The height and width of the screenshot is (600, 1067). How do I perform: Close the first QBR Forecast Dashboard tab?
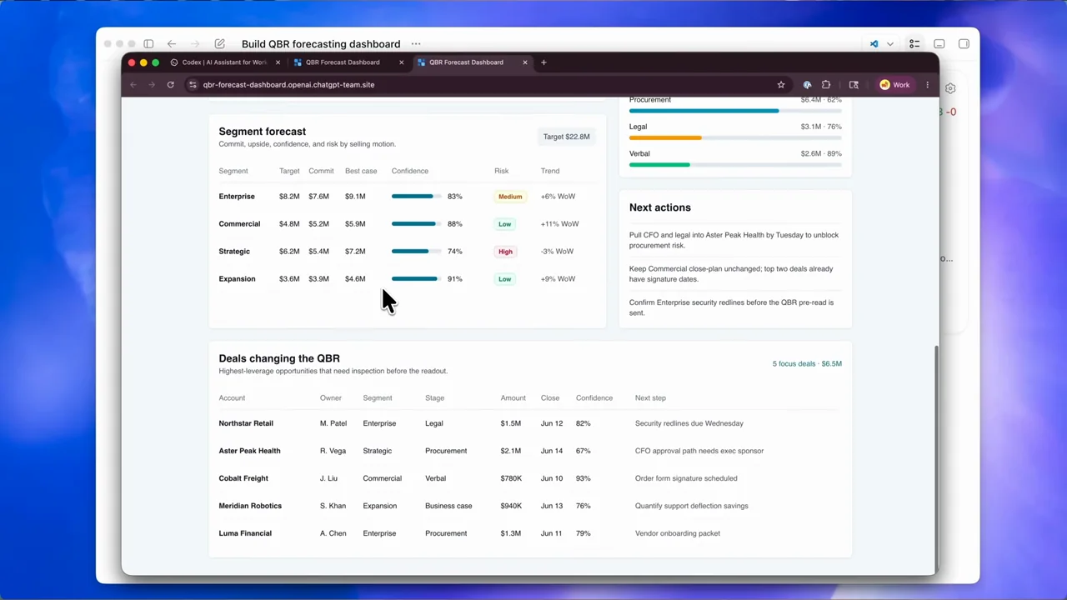[x=402, y=62]
